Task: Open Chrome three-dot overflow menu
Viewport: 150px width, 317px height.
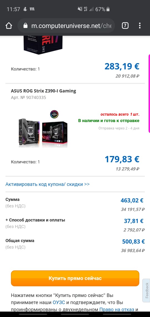Action: (x=140, y=26)
